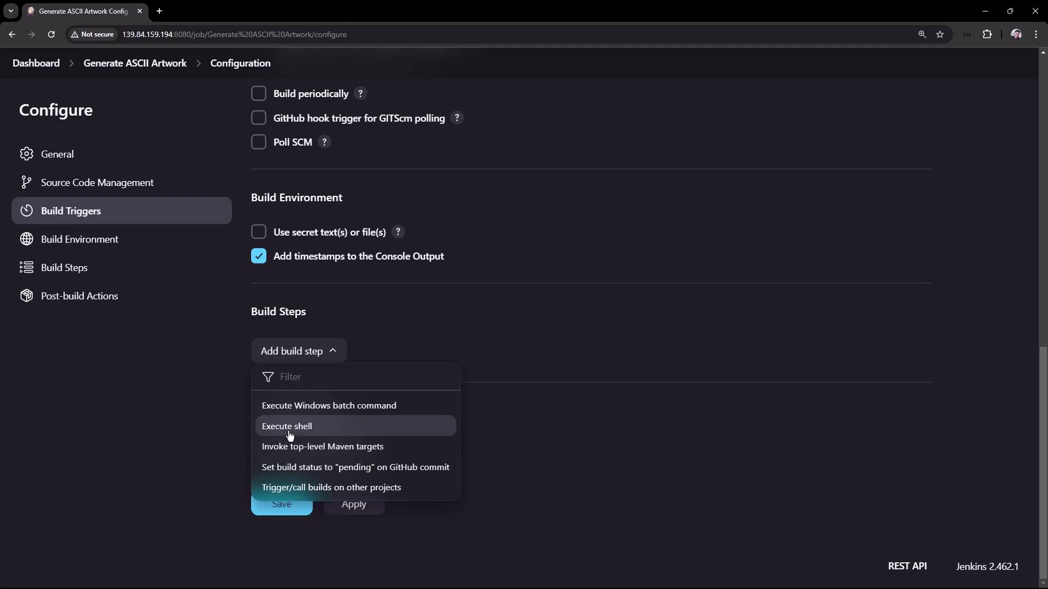Choose Invoke top-level Maven targets
Image resolution: width=1048 pixels, height=589 pixels.
point(323,447)
